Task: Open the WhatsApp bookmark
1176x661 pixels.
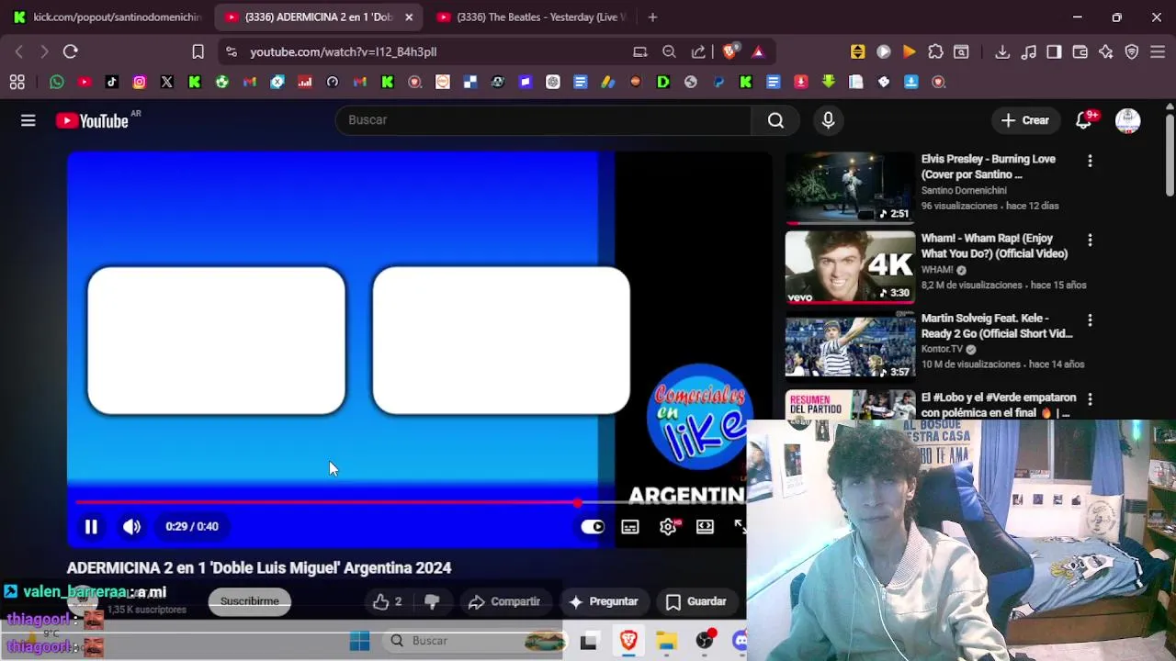Action: coord(57,82)
